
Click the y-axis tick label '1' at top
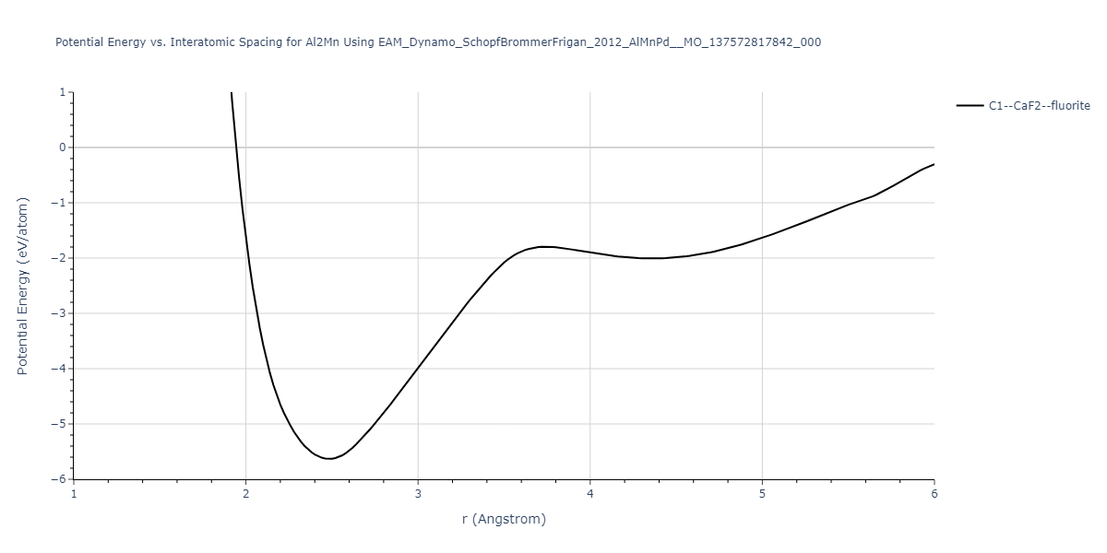(x=63, y=92)
